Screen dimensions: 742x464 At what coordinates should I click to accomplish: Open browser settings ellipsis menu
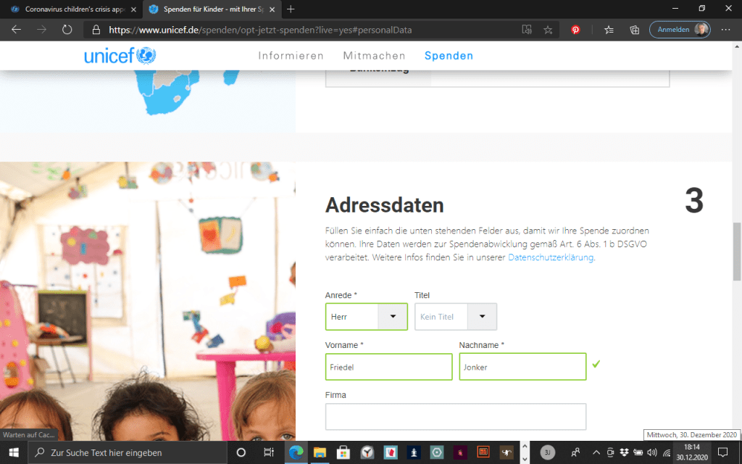click(x=725, y=30)
